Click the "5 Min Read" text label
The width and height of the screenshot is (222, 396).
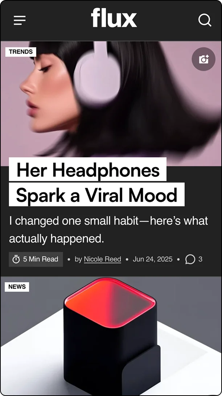pos(41,259)
